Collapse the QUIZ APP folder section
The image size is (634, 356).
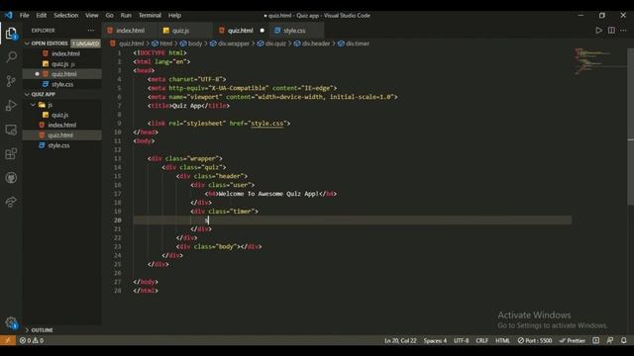coord(61,94)
